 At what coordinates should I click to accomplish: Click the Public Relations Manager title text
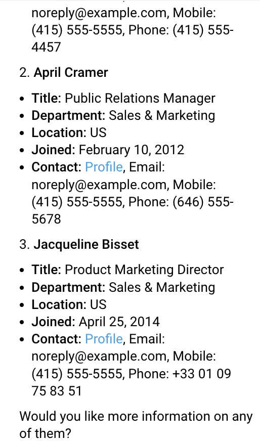click(x=140, y=99)
